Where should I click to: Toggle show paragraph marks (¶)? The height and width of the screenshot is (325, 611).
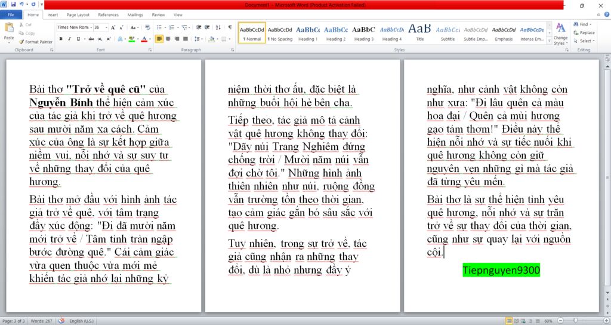(230, 27)
